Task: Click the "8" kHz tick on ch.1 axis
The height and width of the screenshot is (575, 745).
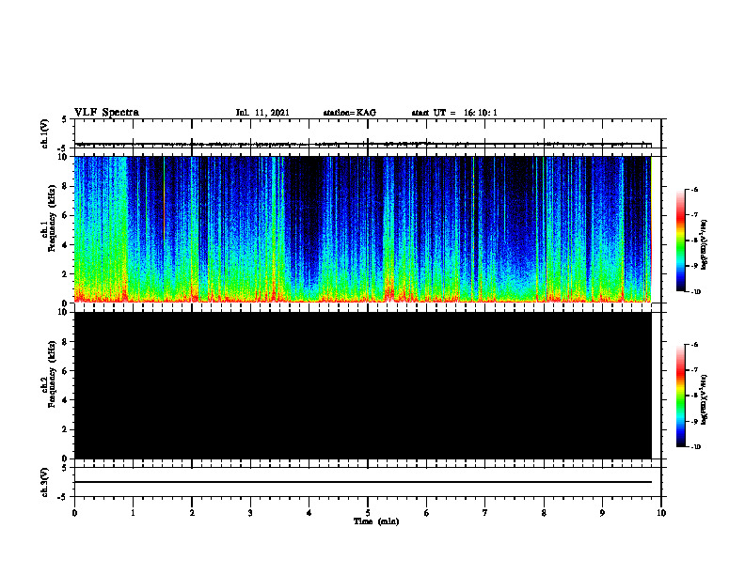Action: click(65, 186)
